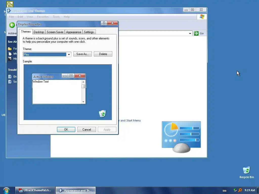Screen dimensions: 259x194
Task: Click the large Appearance and Themes monitor illustration
Action: [181, 137]
